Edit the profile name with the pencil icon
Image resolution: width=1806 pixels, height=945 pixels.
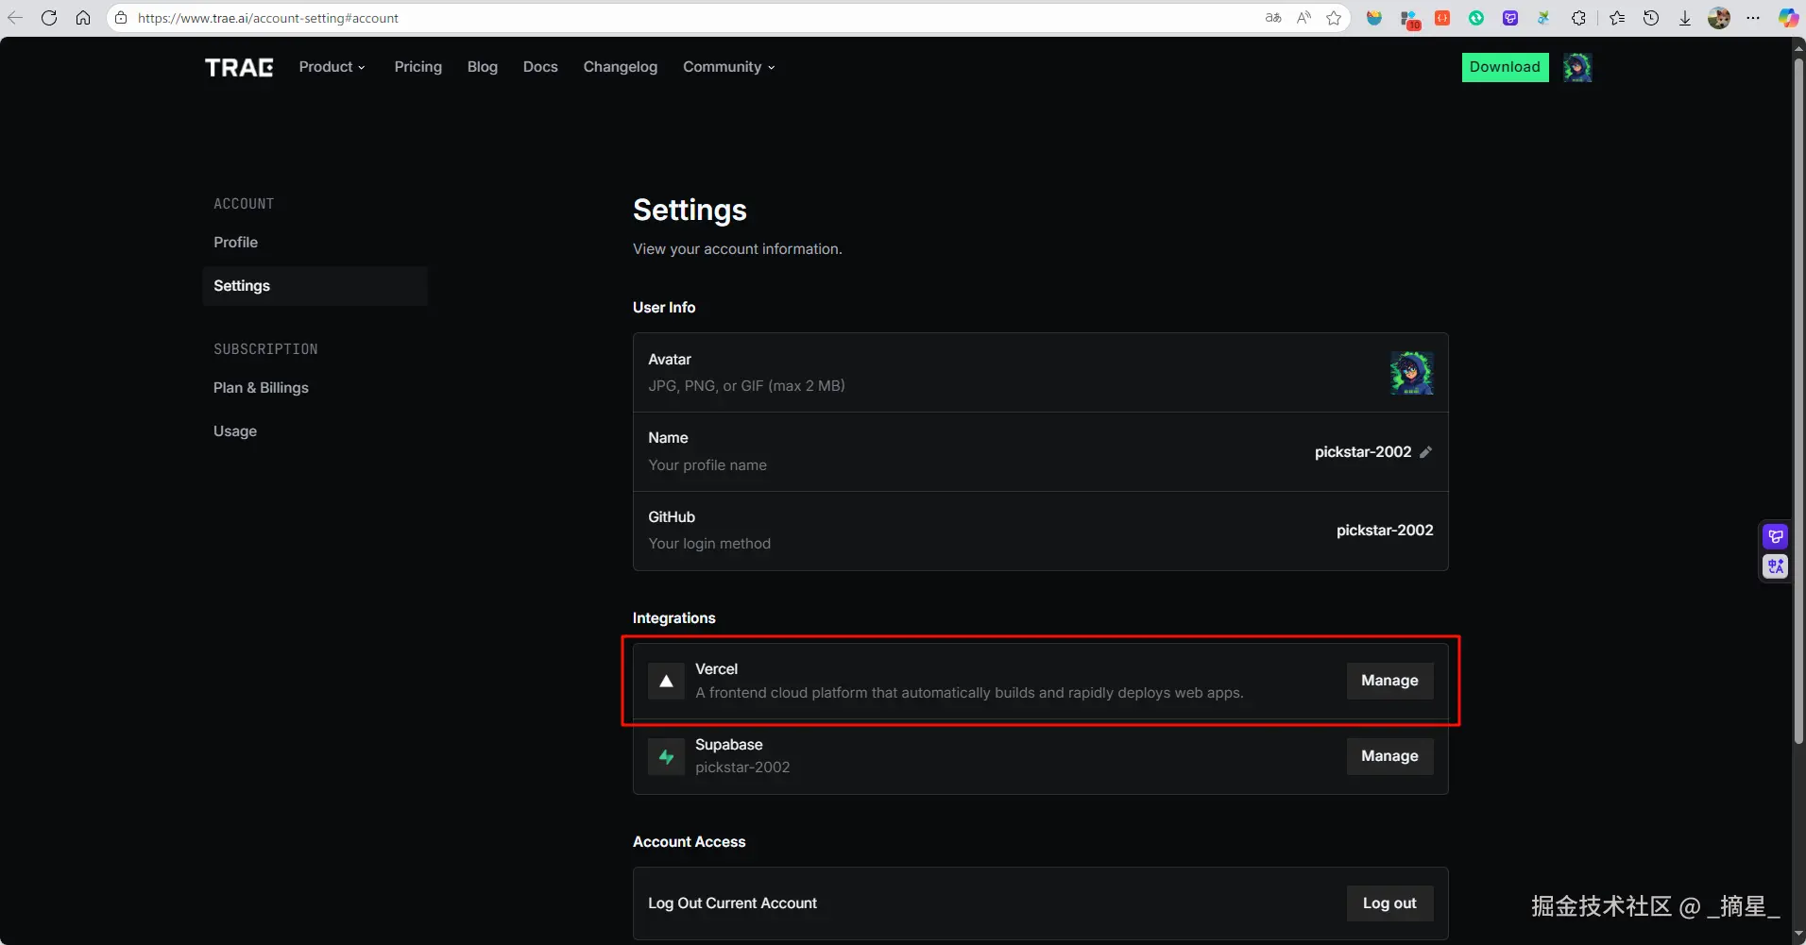click(x=1425, y=452)
